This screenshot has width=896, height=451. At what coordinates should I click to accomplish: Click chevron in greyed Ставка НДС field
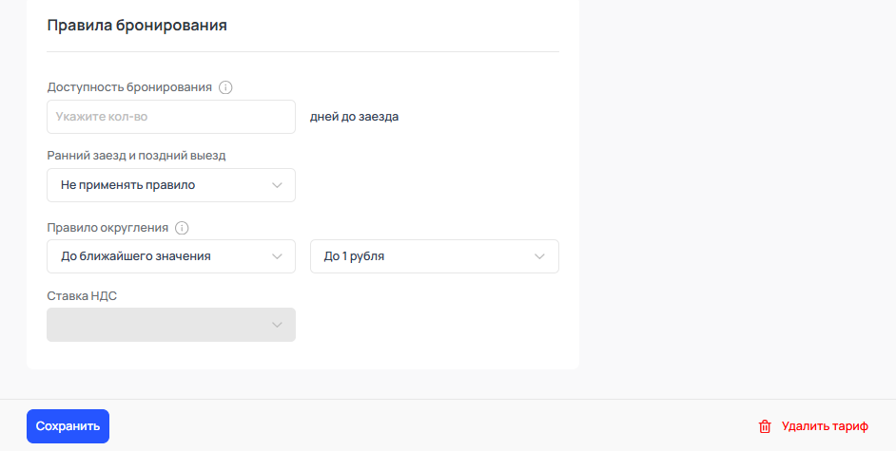click(277, 325)
